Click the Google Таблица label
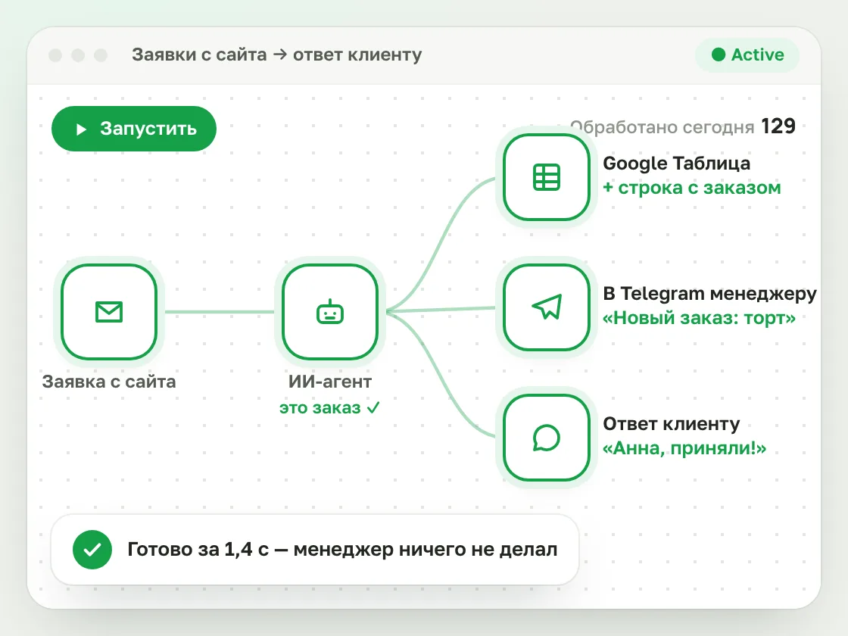The width and height of the screenshot is (848, 636). pyautogui.click(x=677, y=164)
